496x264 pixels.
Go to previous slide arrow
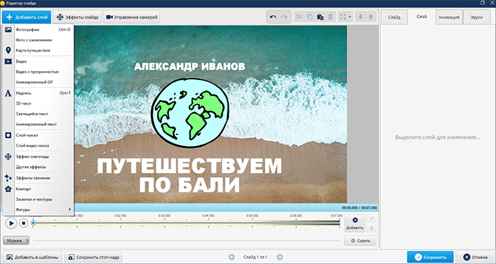point(231,257)
